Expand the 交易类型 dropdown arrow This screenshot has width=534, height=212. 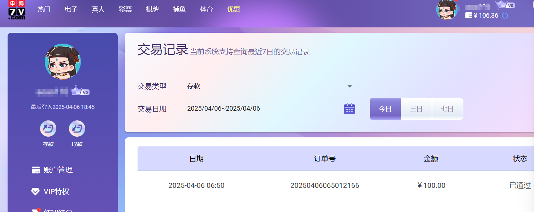349,87
